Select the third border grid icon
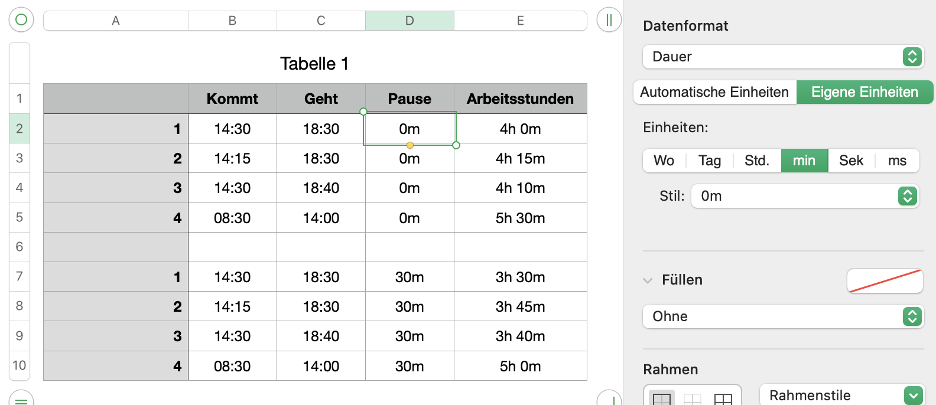The width and height of the screenshot is (936, 405). pos(723,399)
